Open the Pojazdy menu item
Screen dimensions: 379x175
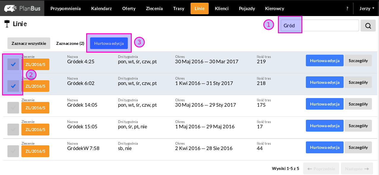click(x=247, y=9)
